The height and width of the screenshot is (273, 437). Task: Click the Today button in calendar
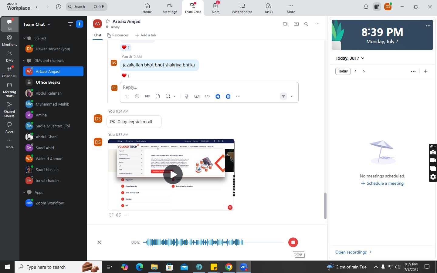(343, 71)
